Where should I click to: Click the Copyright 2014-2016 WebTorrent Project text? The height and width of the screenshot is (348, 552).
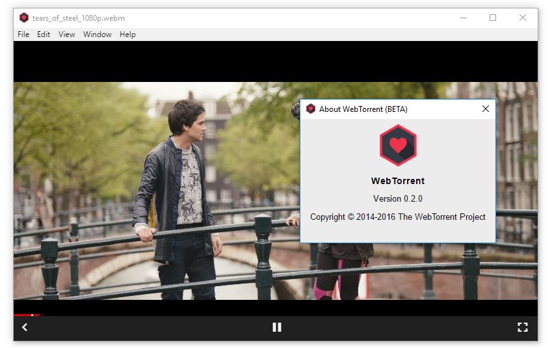pyautogui.click(x=398, y=217)
